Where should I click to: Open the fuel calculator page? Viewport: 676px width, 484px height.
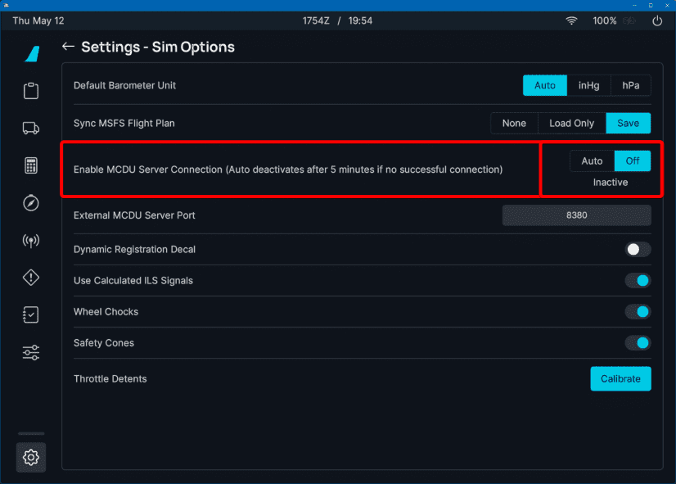pyautogui.click(x=30, y=165)
